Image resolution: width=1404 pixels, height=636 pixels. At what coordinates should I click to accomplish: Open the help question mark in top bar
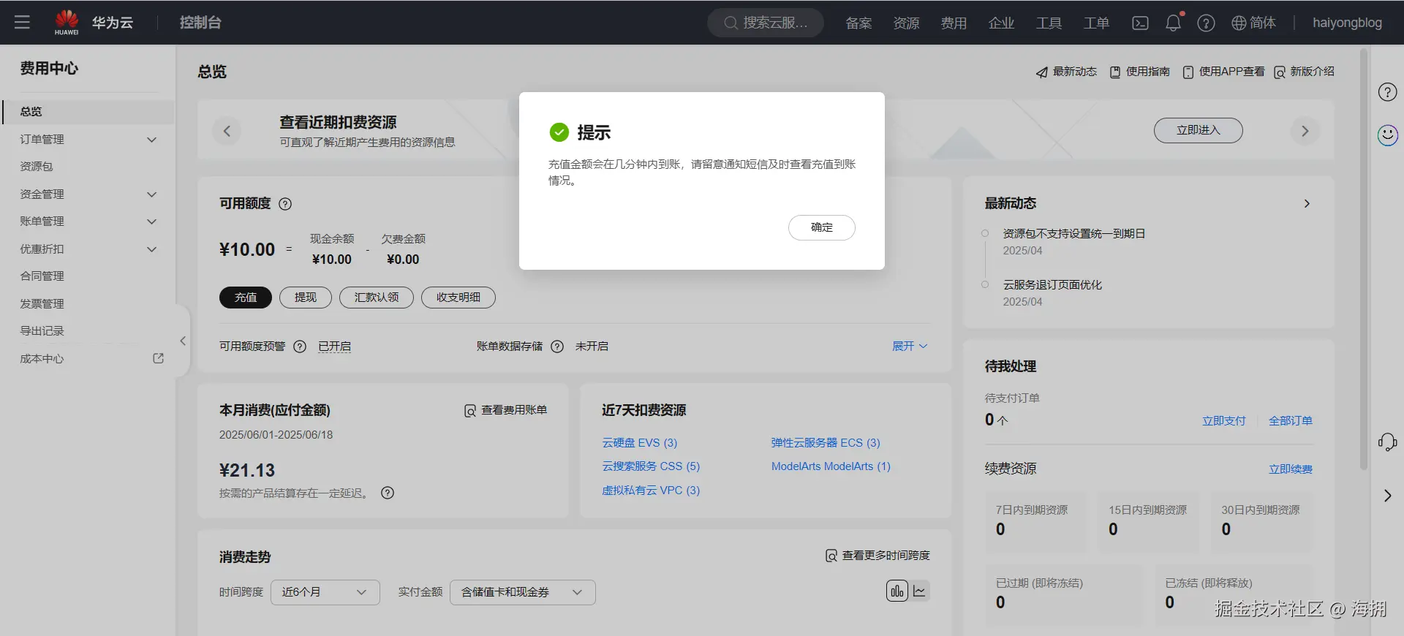click(x=1206, y=23)
